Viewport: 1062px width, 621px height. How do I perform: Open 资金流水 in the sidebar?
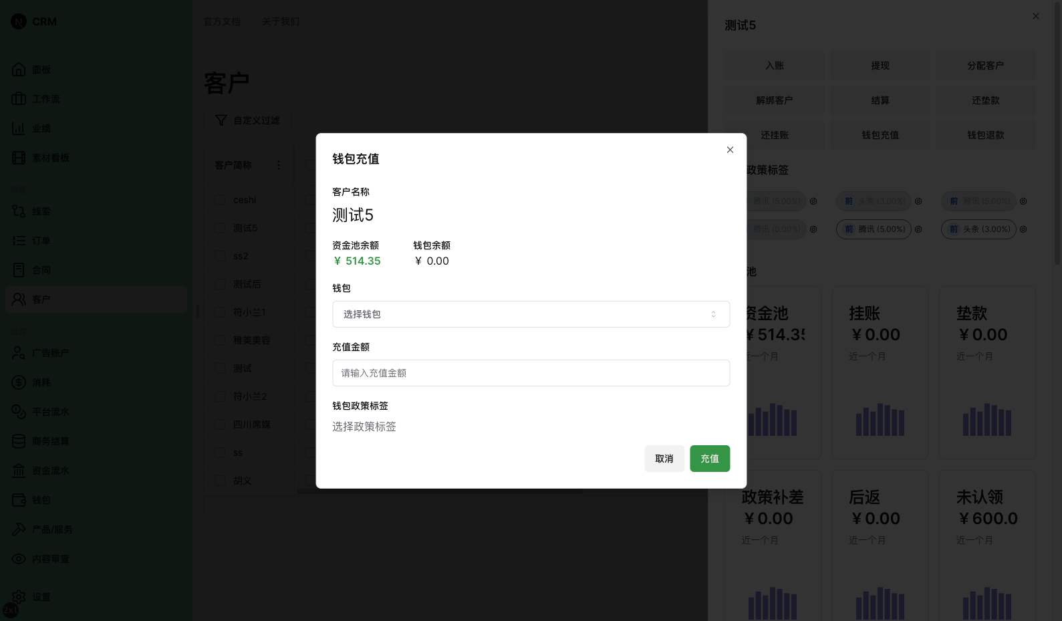click(x=96, y=471)
